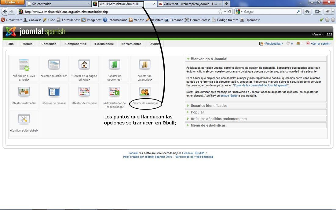
Task: Open the Tamaño developer toolbar menu
Action: (x=174, y=20)
